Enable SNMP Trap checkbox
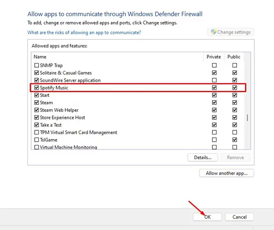This screenshot has width=274, height=230. [x=37, y=65]
